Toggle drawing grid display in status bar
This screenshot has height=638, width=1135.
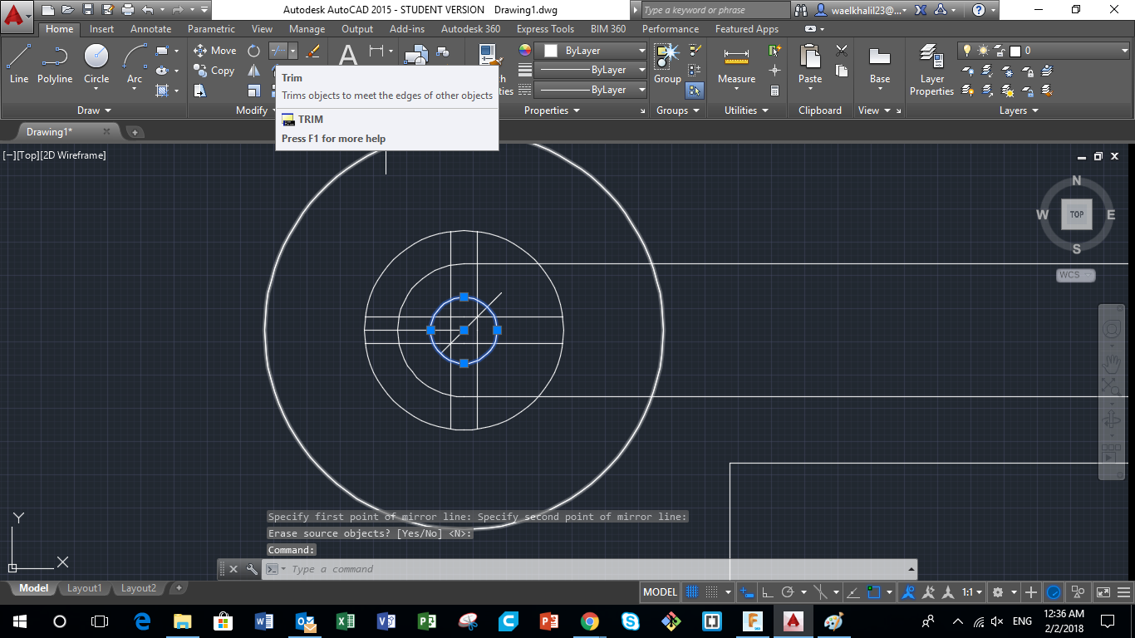(691, 592)
